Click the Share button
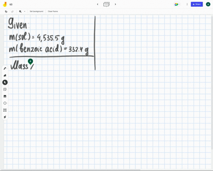This screenshot has height=171, width=213. tap(197, 4)
